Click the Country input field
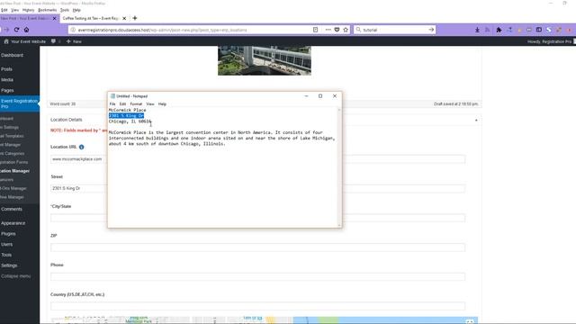Viewport: 576px width, 324px height. tap(258, 306)
